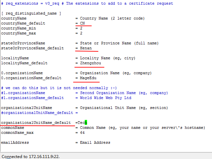Place cursor on highlighted 'Tech' value

click(82, 123)
